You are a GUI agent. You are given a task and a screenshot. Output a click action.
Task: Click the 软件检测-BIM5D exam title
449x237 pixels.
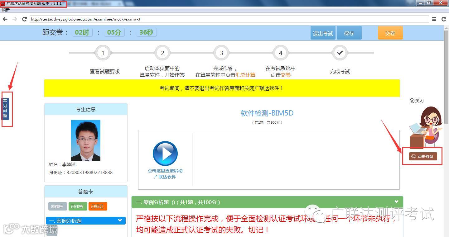[267, 113]
